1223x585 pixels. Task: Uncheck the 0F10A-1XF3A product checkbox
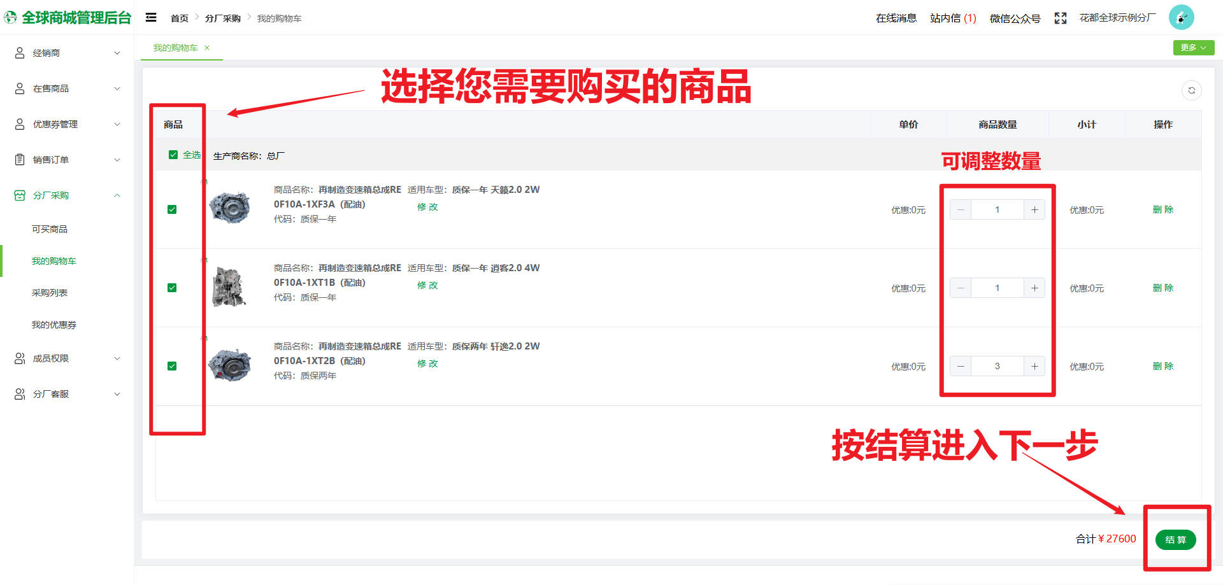click(x=172, y=209)
